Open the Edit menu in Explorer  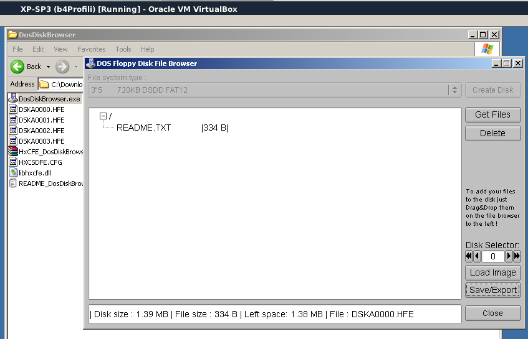coord(38,49)
